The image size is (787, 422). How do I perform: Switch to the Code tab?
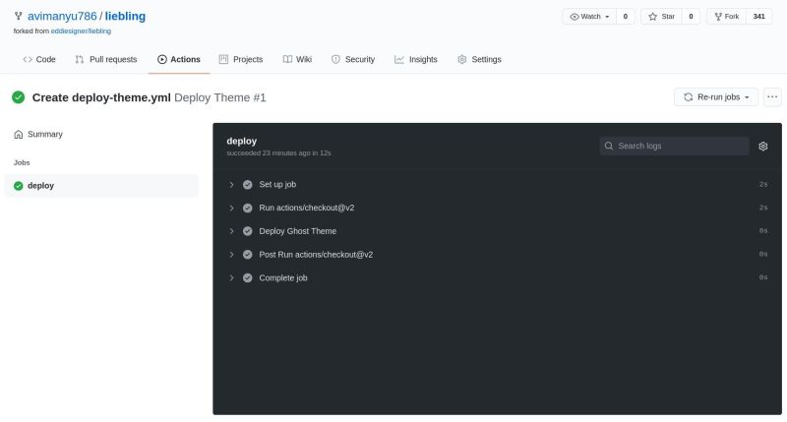coord(39,59)
